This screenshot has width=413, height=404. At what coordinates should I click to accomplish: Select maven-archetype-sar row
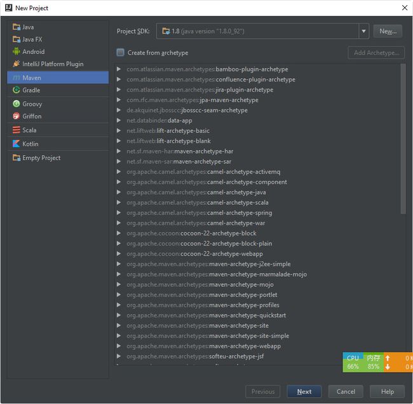(x=258, y=162)
